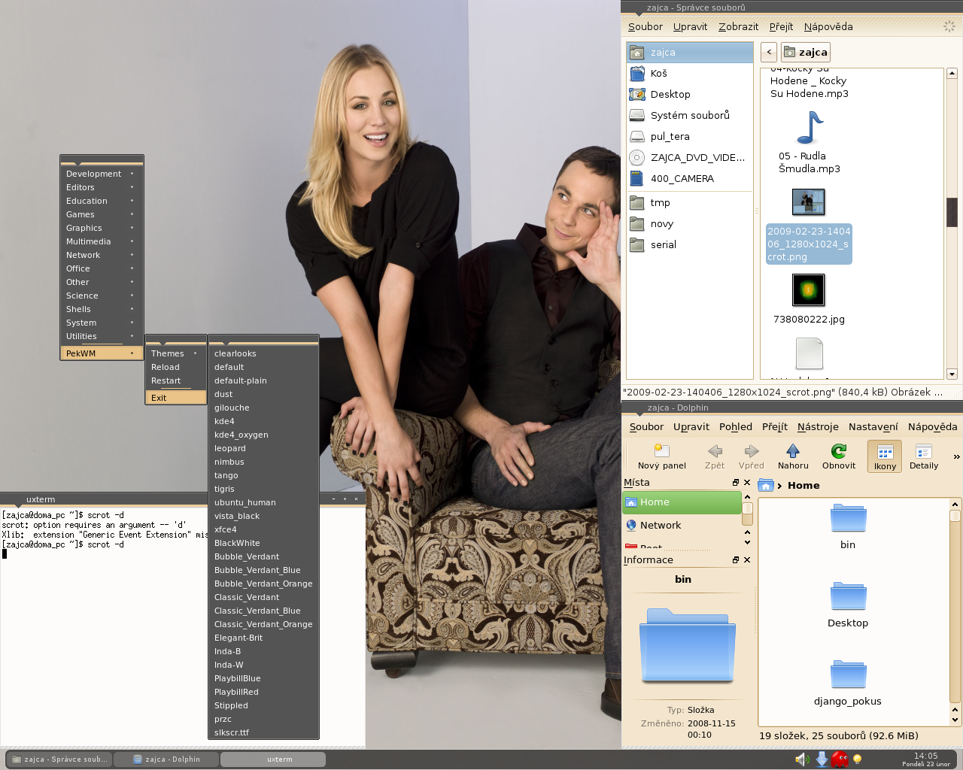Click the Home breadcrumb text in Dolphin
Screen dimensions: 963x770
(804, 485)
